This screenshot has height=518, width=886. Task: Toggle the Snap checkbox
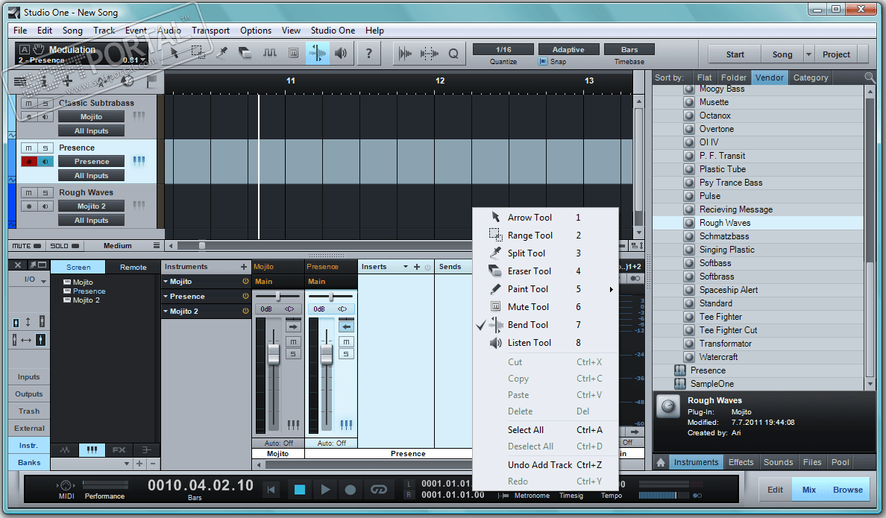click(543, 62)
